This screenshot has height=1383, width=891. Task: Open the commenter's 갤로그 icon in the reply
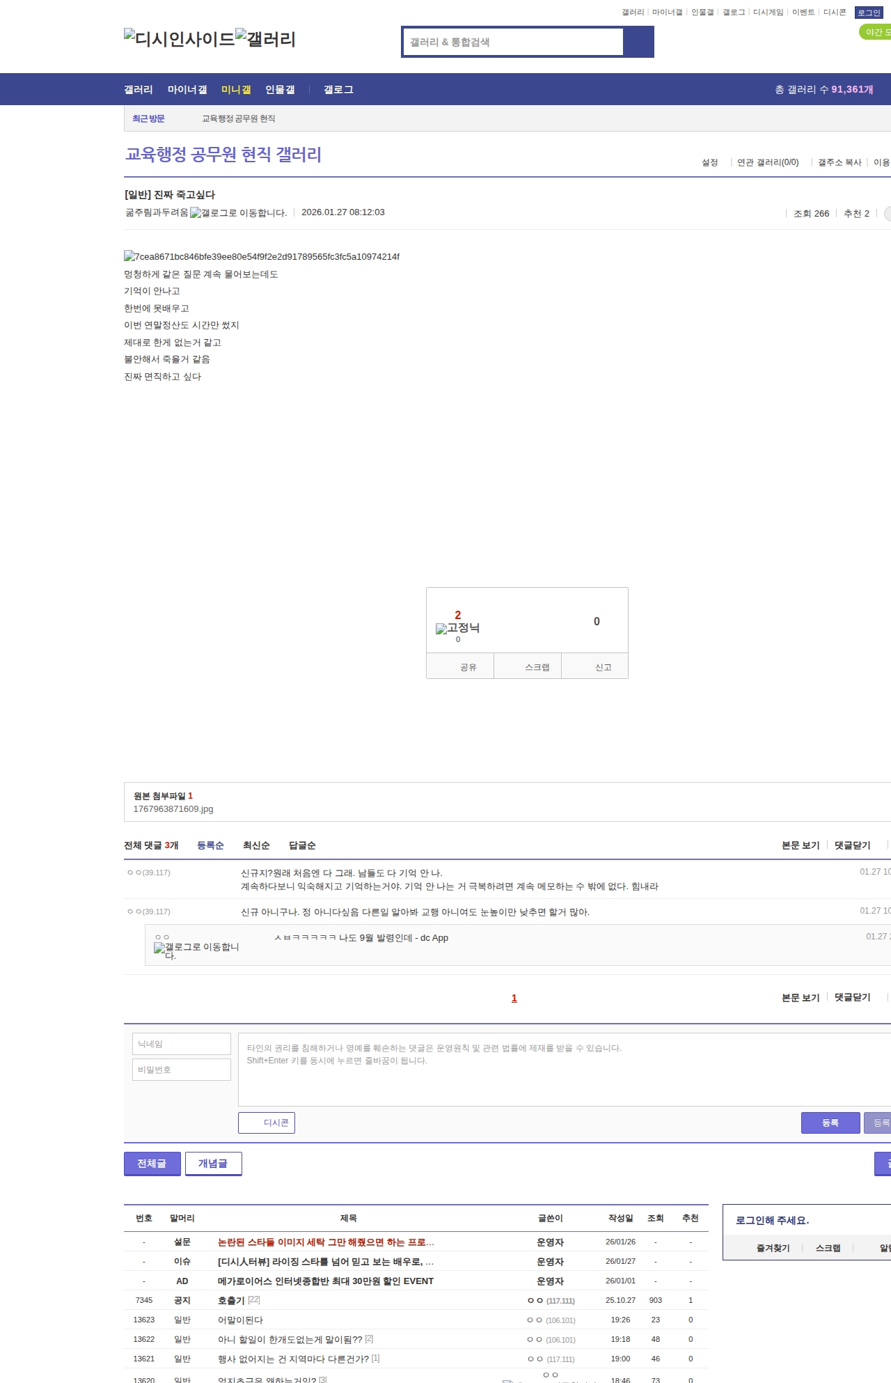(196, 951)
